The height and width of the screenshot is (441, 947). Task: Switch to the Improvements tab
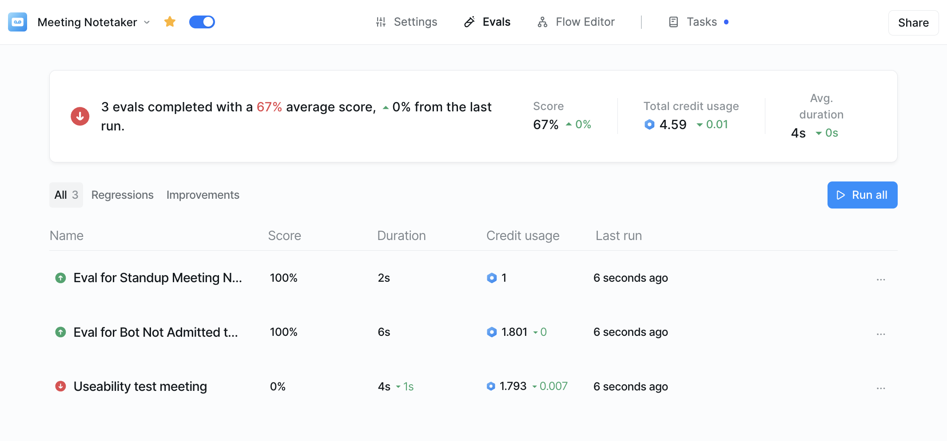click(x=203, y=195)
